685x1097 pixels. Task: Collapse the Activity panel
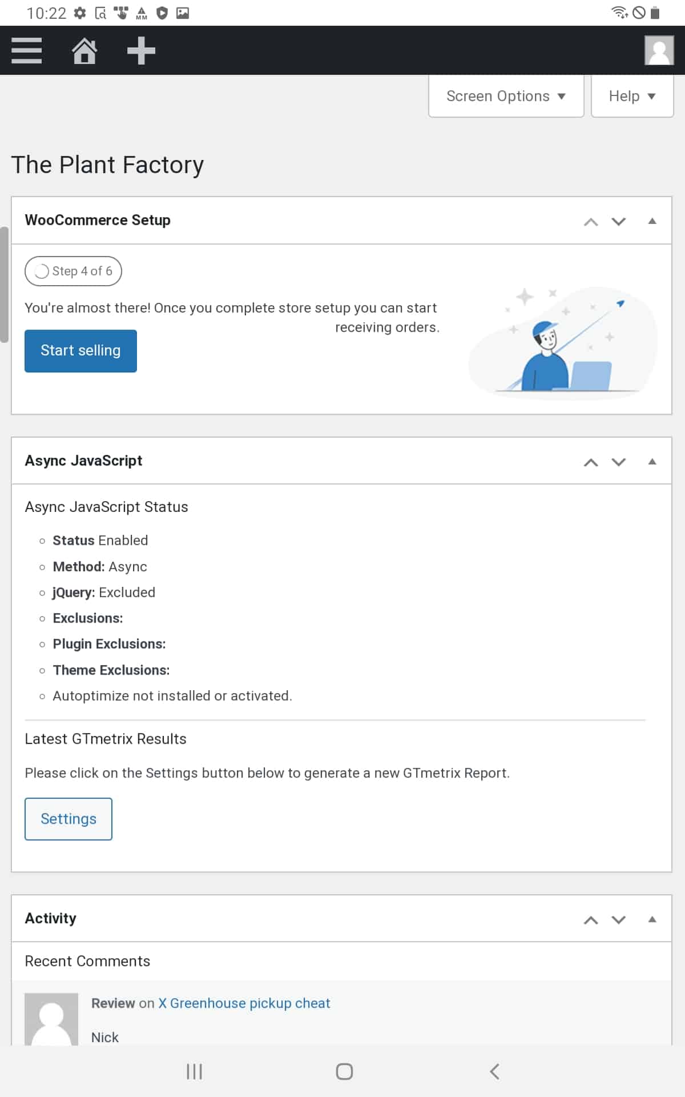[x=652, y=919]
